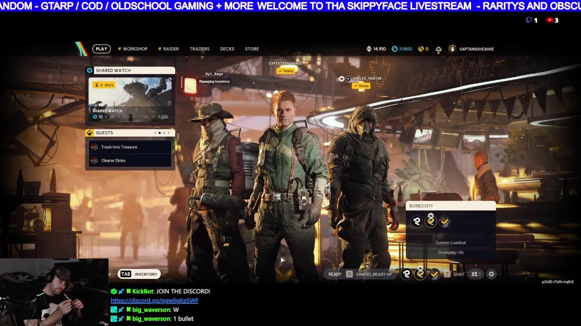
Task: Toggle Crossplay: On setting
Action: pyautogui.click(x=451, y=253)
